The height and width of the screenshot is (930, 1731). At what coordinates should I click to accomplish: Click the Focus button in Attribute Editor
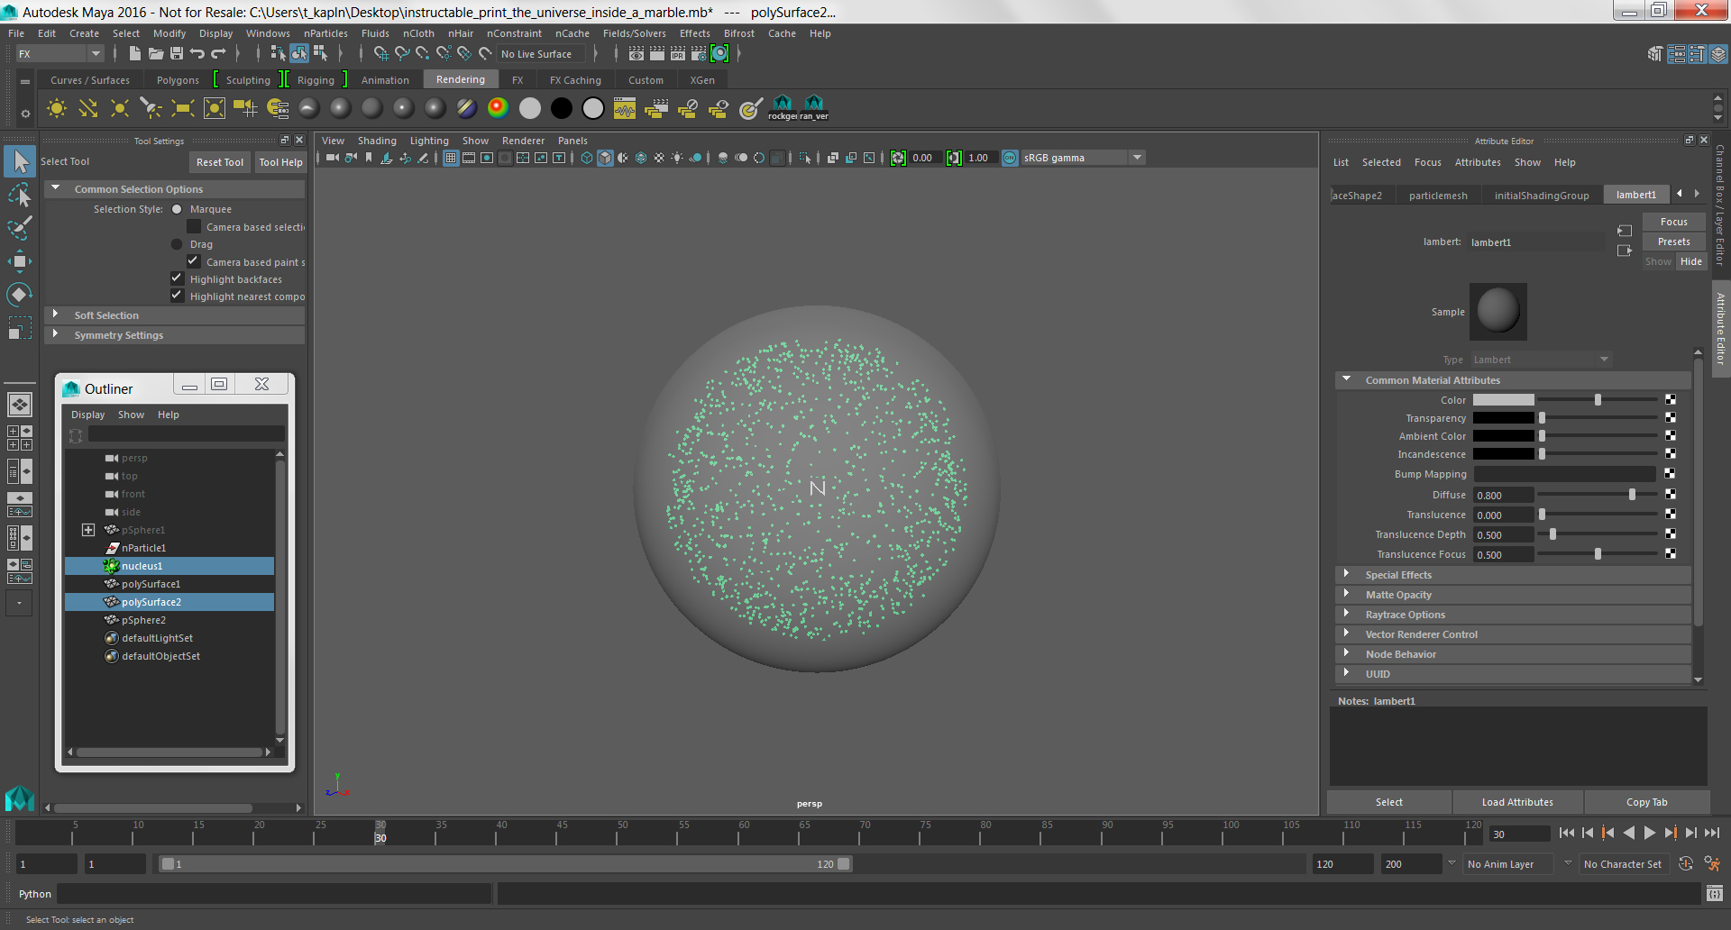click(x=1673, y=222)
